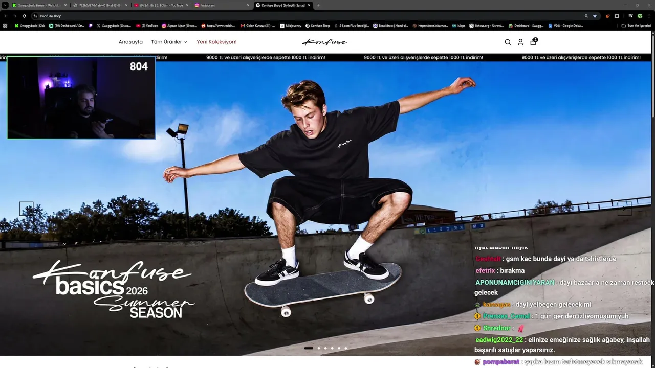Open the Swaggybark X profile bookmark

point(114,25)
